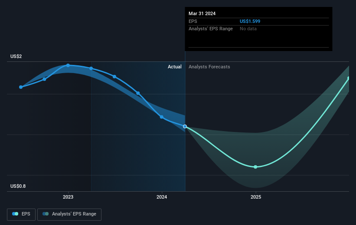
Task: Click the Actual section label
Action: (x=175, y=67)
